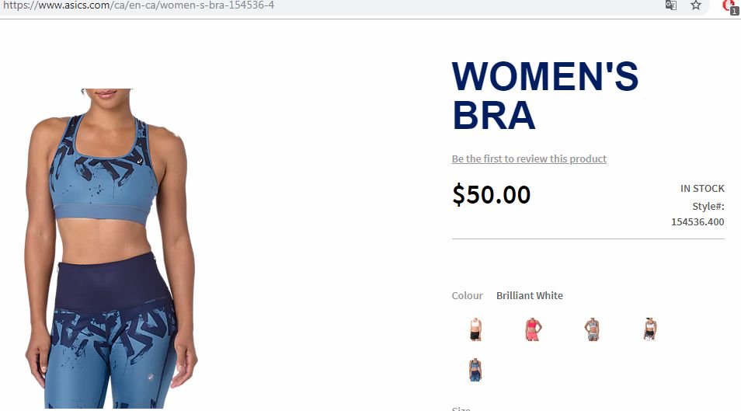Click the Colour label
This screenshot has height=411, width=741.
pos(467,295)
